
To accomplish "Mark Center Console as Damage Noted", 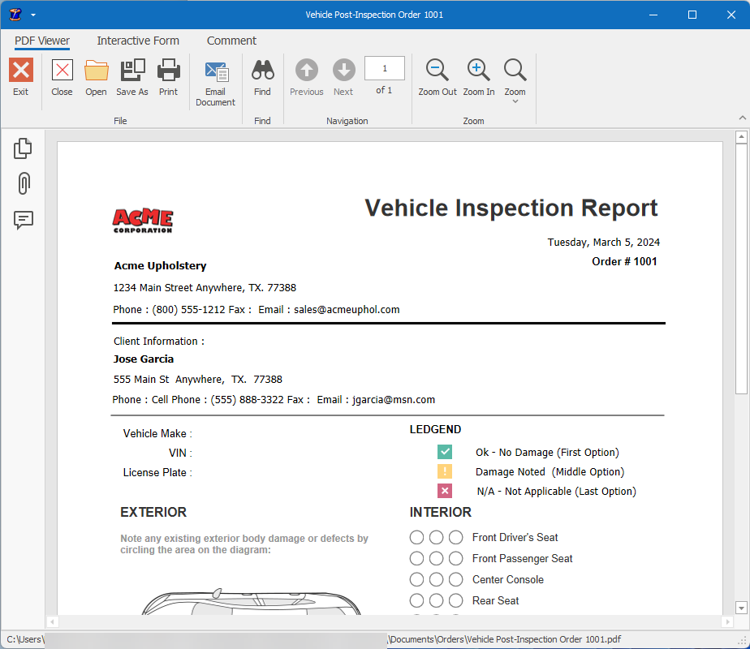I will (436, 579).
